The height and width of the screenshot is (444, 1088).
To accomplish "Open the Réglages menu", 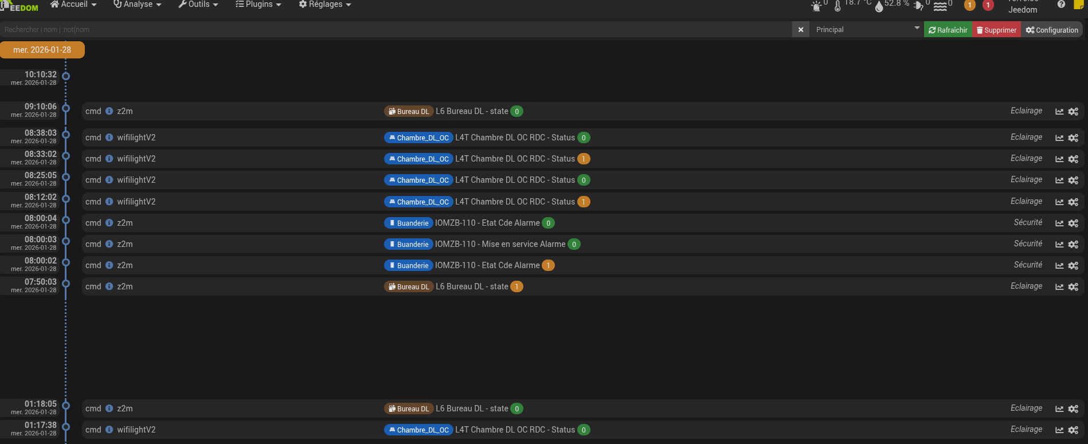I will [x=325, y=5].
